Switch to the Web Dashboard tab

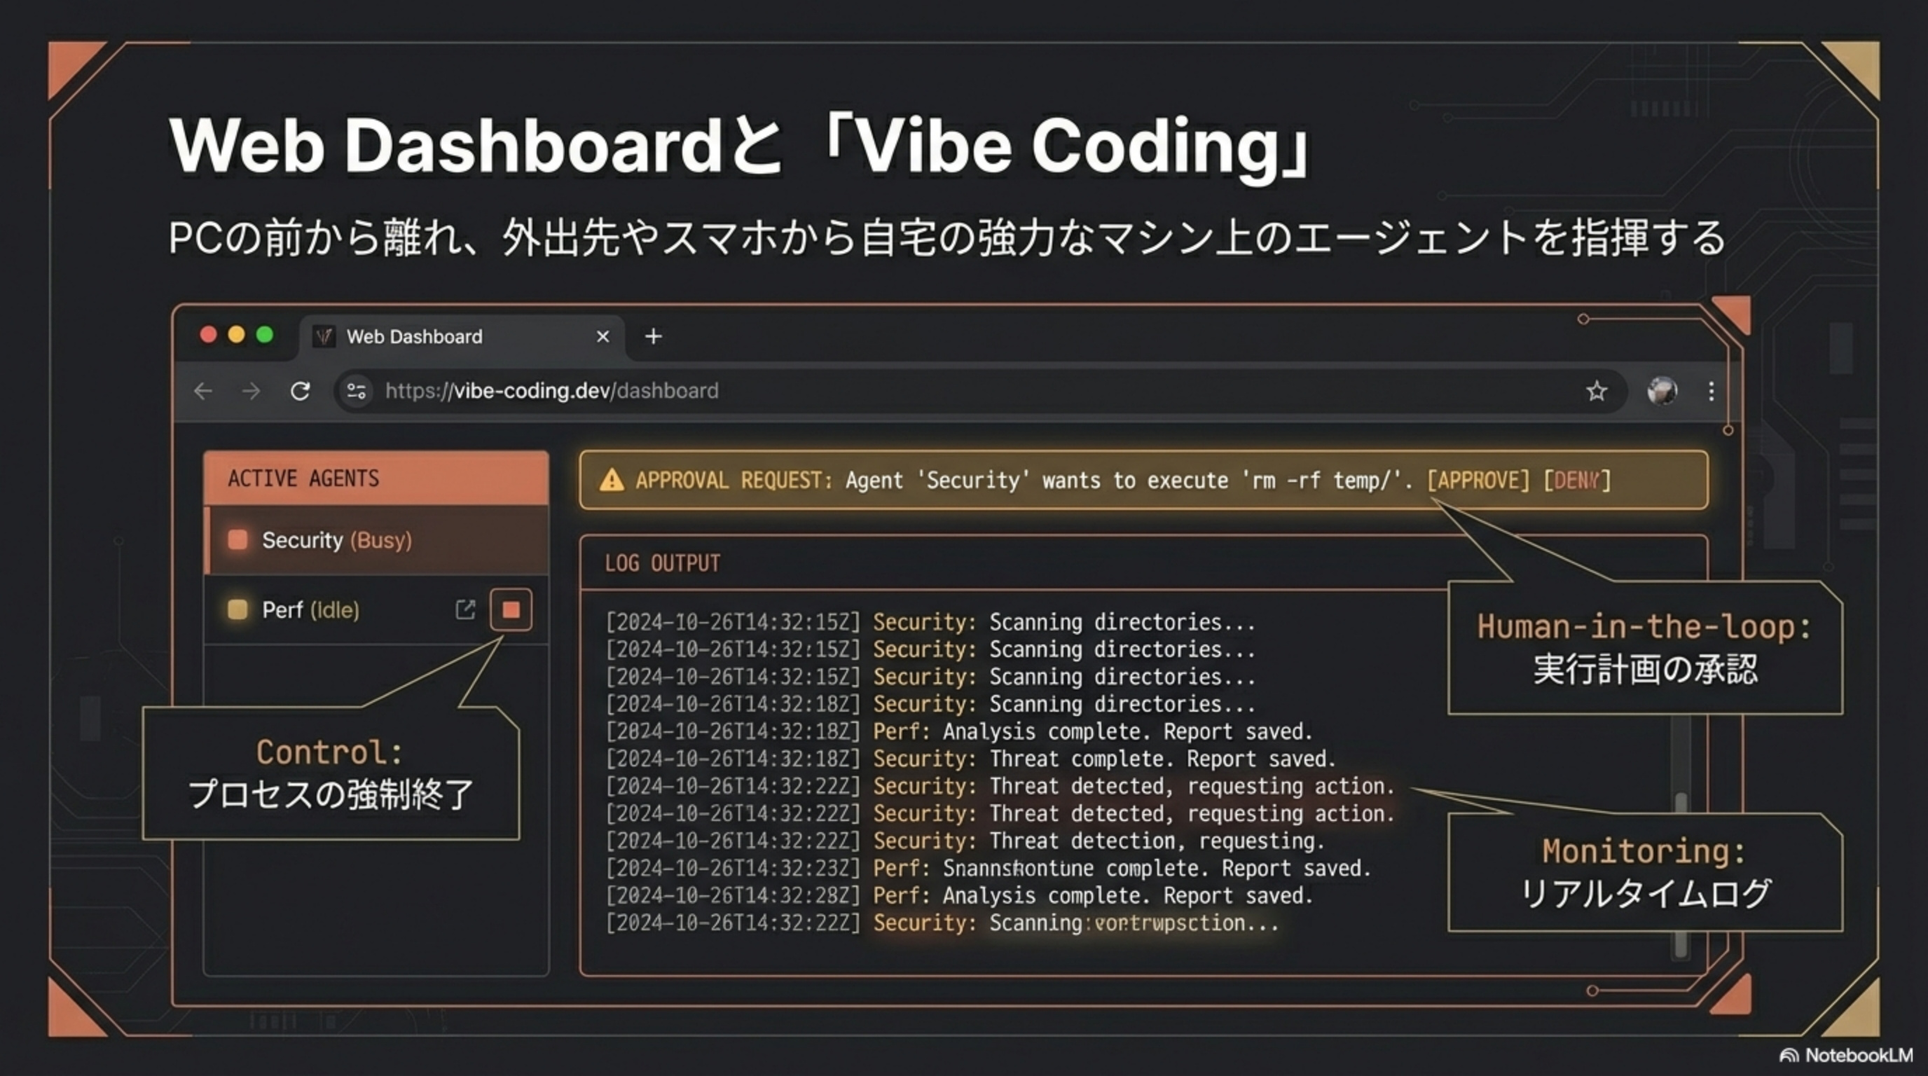(x=414, y=337)
